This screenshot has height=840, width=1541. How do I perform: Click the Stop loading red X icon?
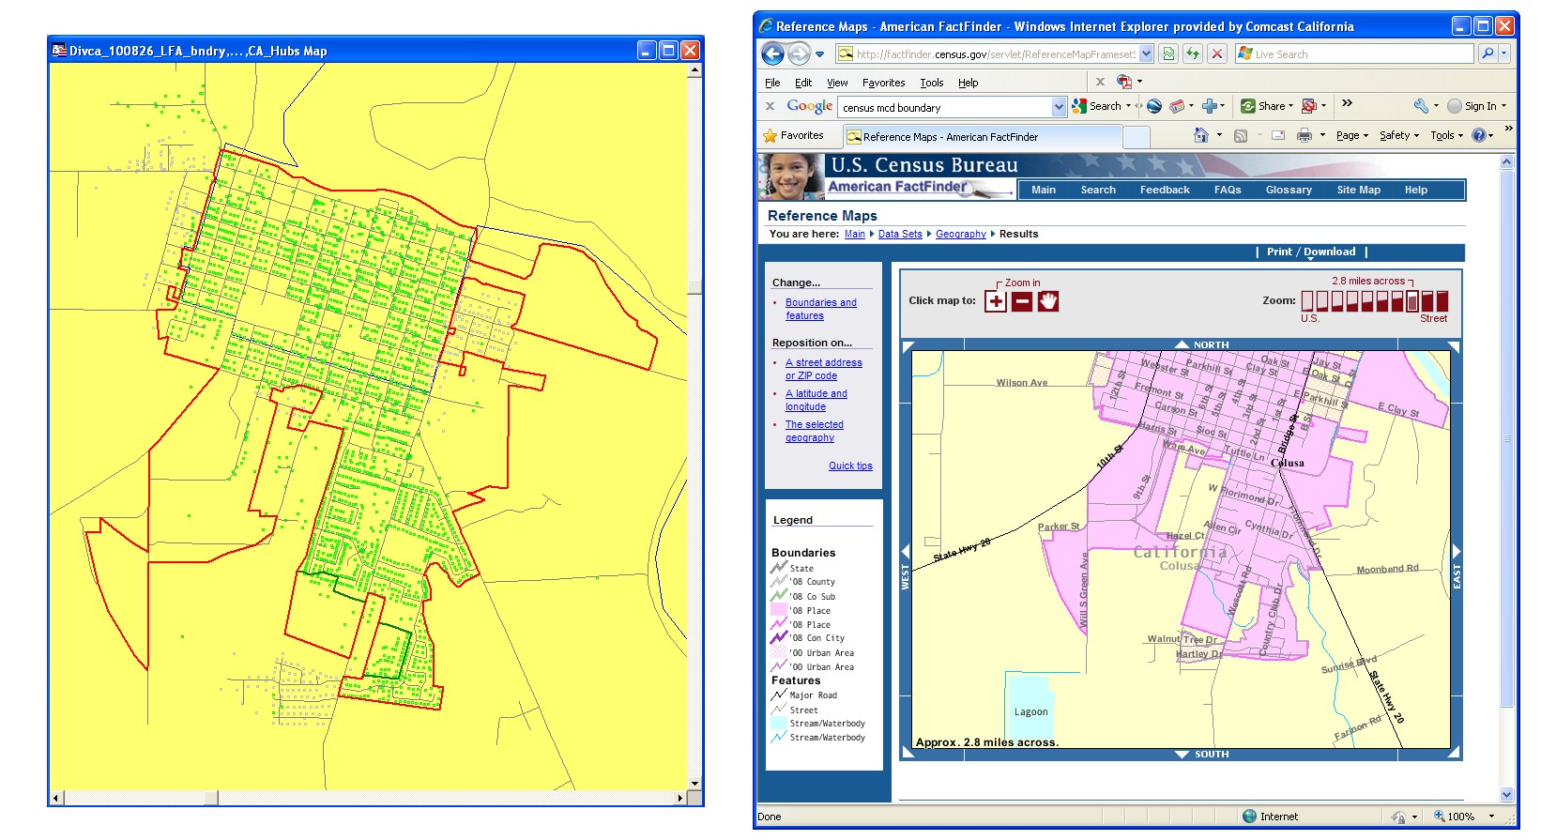[x=1217, y=54]
